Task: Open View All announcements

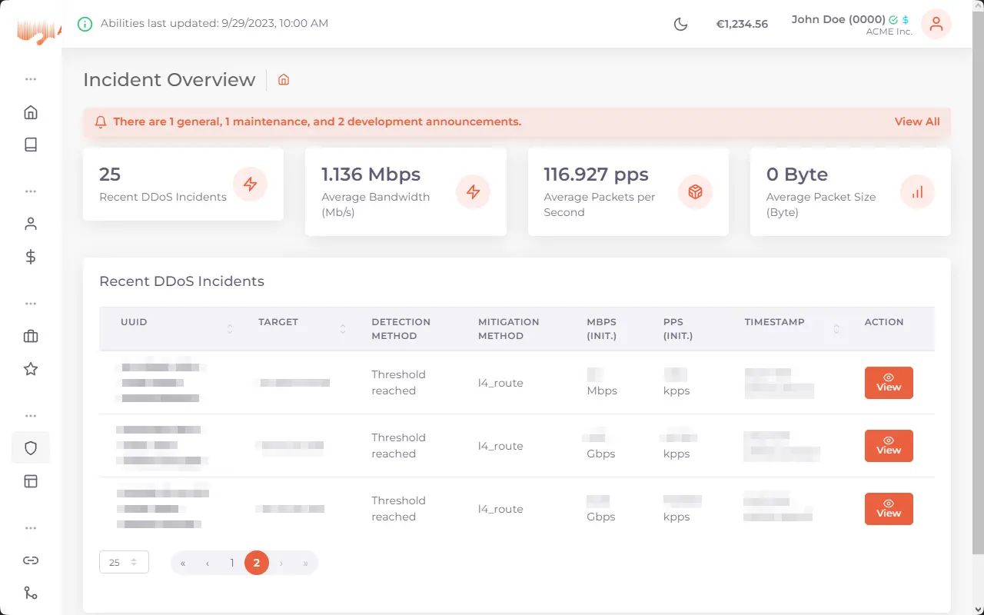Action: point(917,121)
